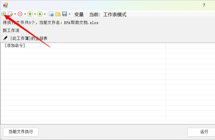This screenshot has height=140, width=215.
Task: Expand dropdown arrow beside edit pencil icon
Action: click(x=15, y=14)
